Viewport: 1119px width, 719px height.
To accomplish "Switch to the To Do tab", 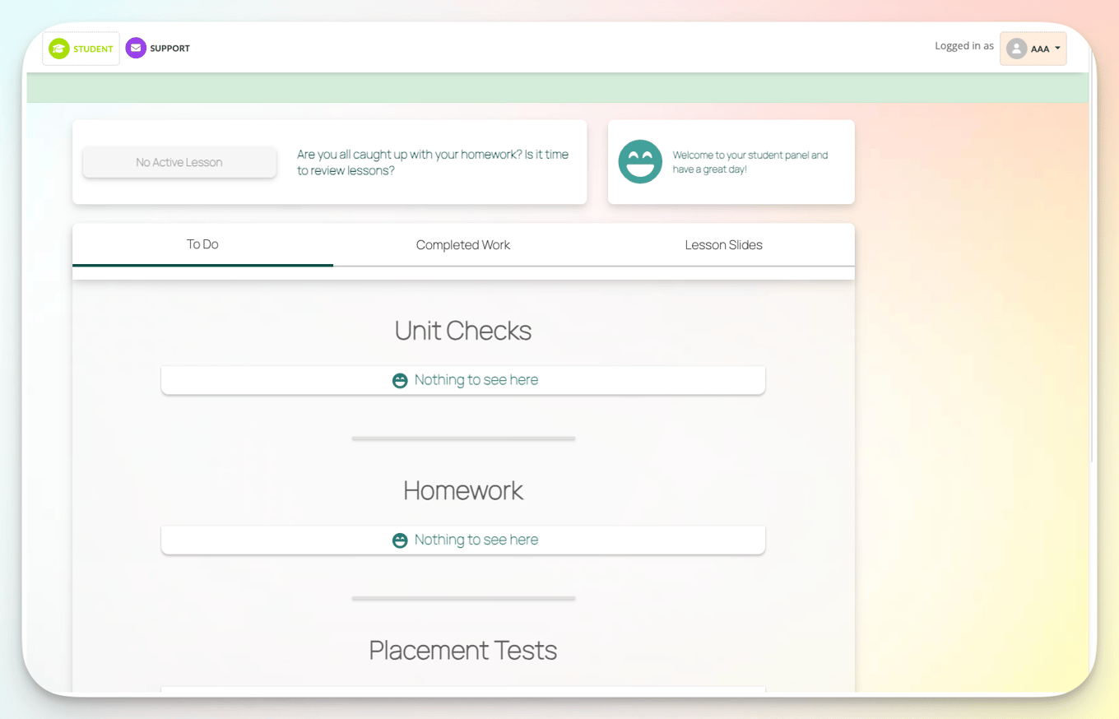I will click(x=202, y=244).
